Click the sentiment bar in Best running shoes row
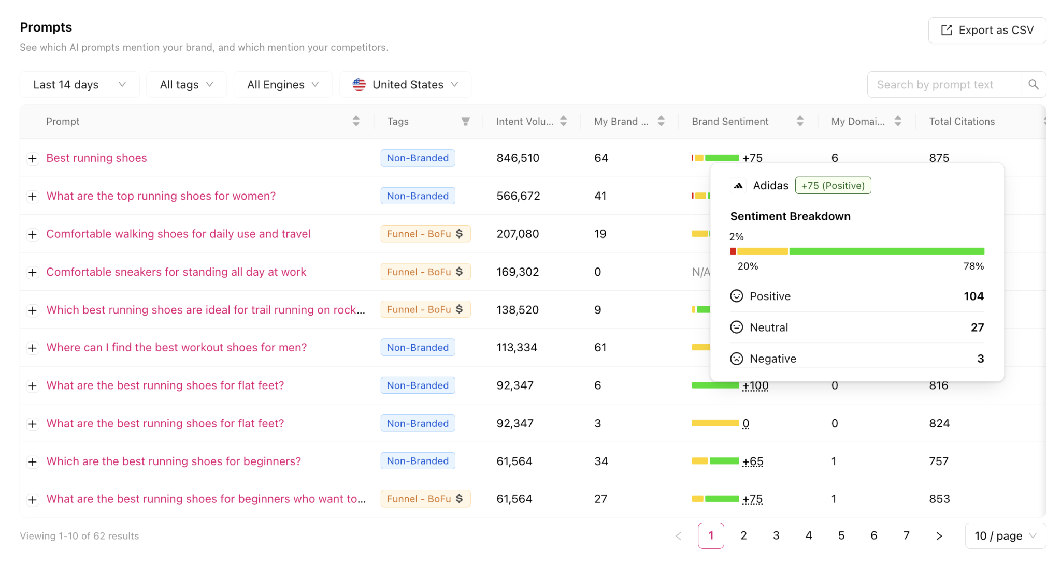The image size is (1061, 566). tap(715, 158)
